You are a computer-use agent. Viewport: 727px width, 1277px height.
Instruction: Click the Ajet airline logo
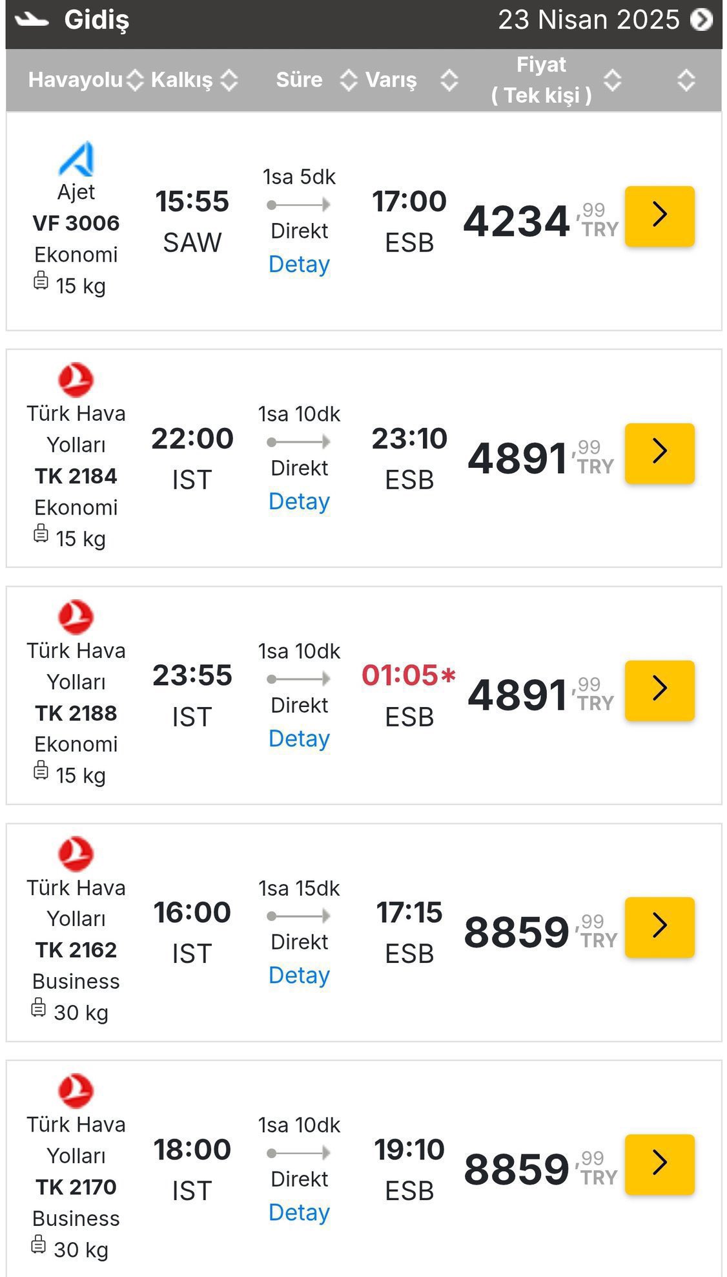76,159
